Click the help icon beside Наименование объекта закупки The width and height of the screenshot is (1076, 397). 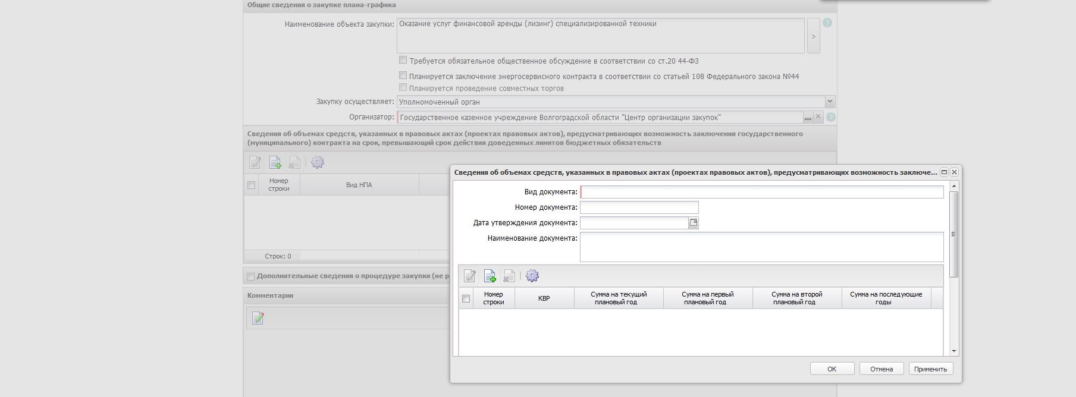click(827, 23)
